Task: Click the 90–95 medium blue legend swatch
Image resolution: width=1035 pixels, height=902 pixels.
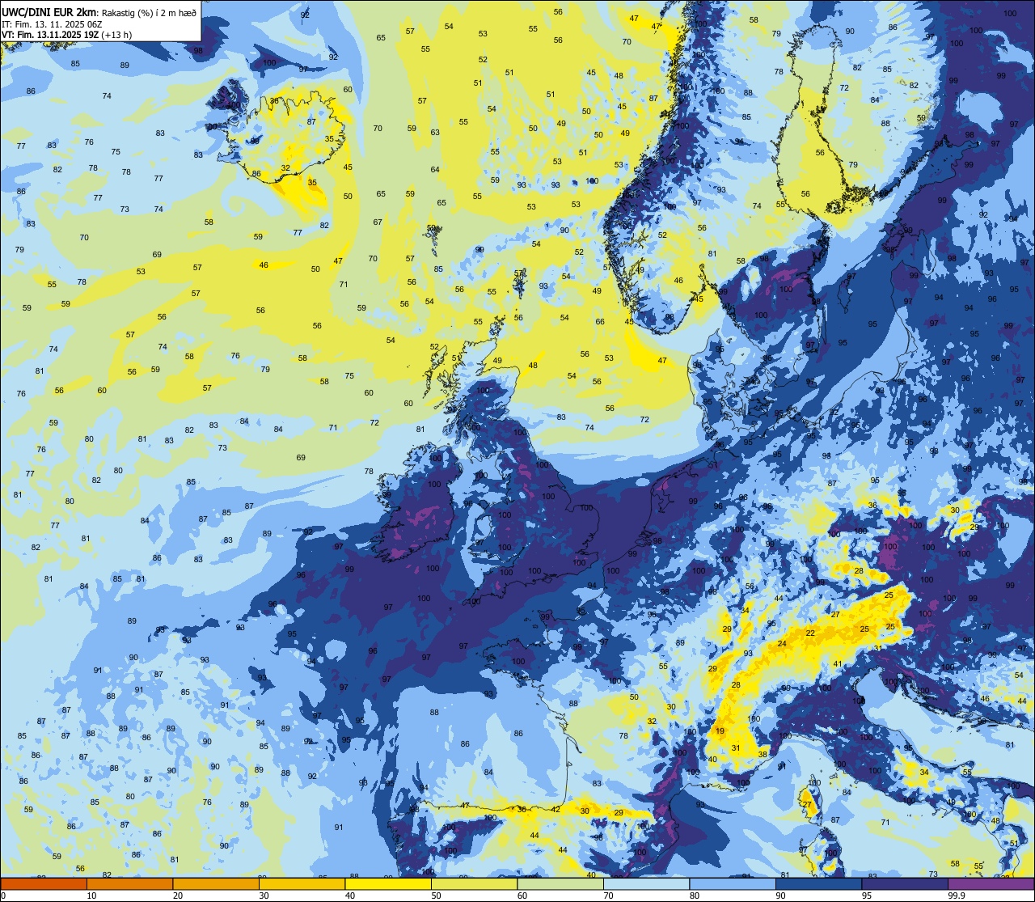Action: click(x=818, y=883)
